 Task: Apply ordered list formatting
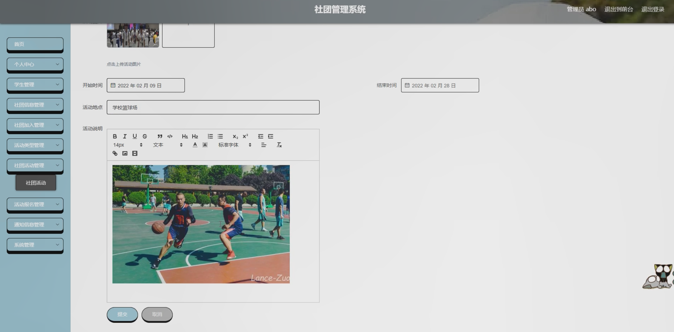point(210,136)
